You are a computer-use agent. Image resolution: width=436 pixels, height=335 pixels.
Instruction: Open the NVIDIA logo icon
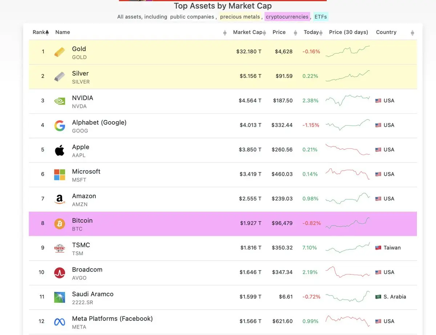click(x=60, y=101)
